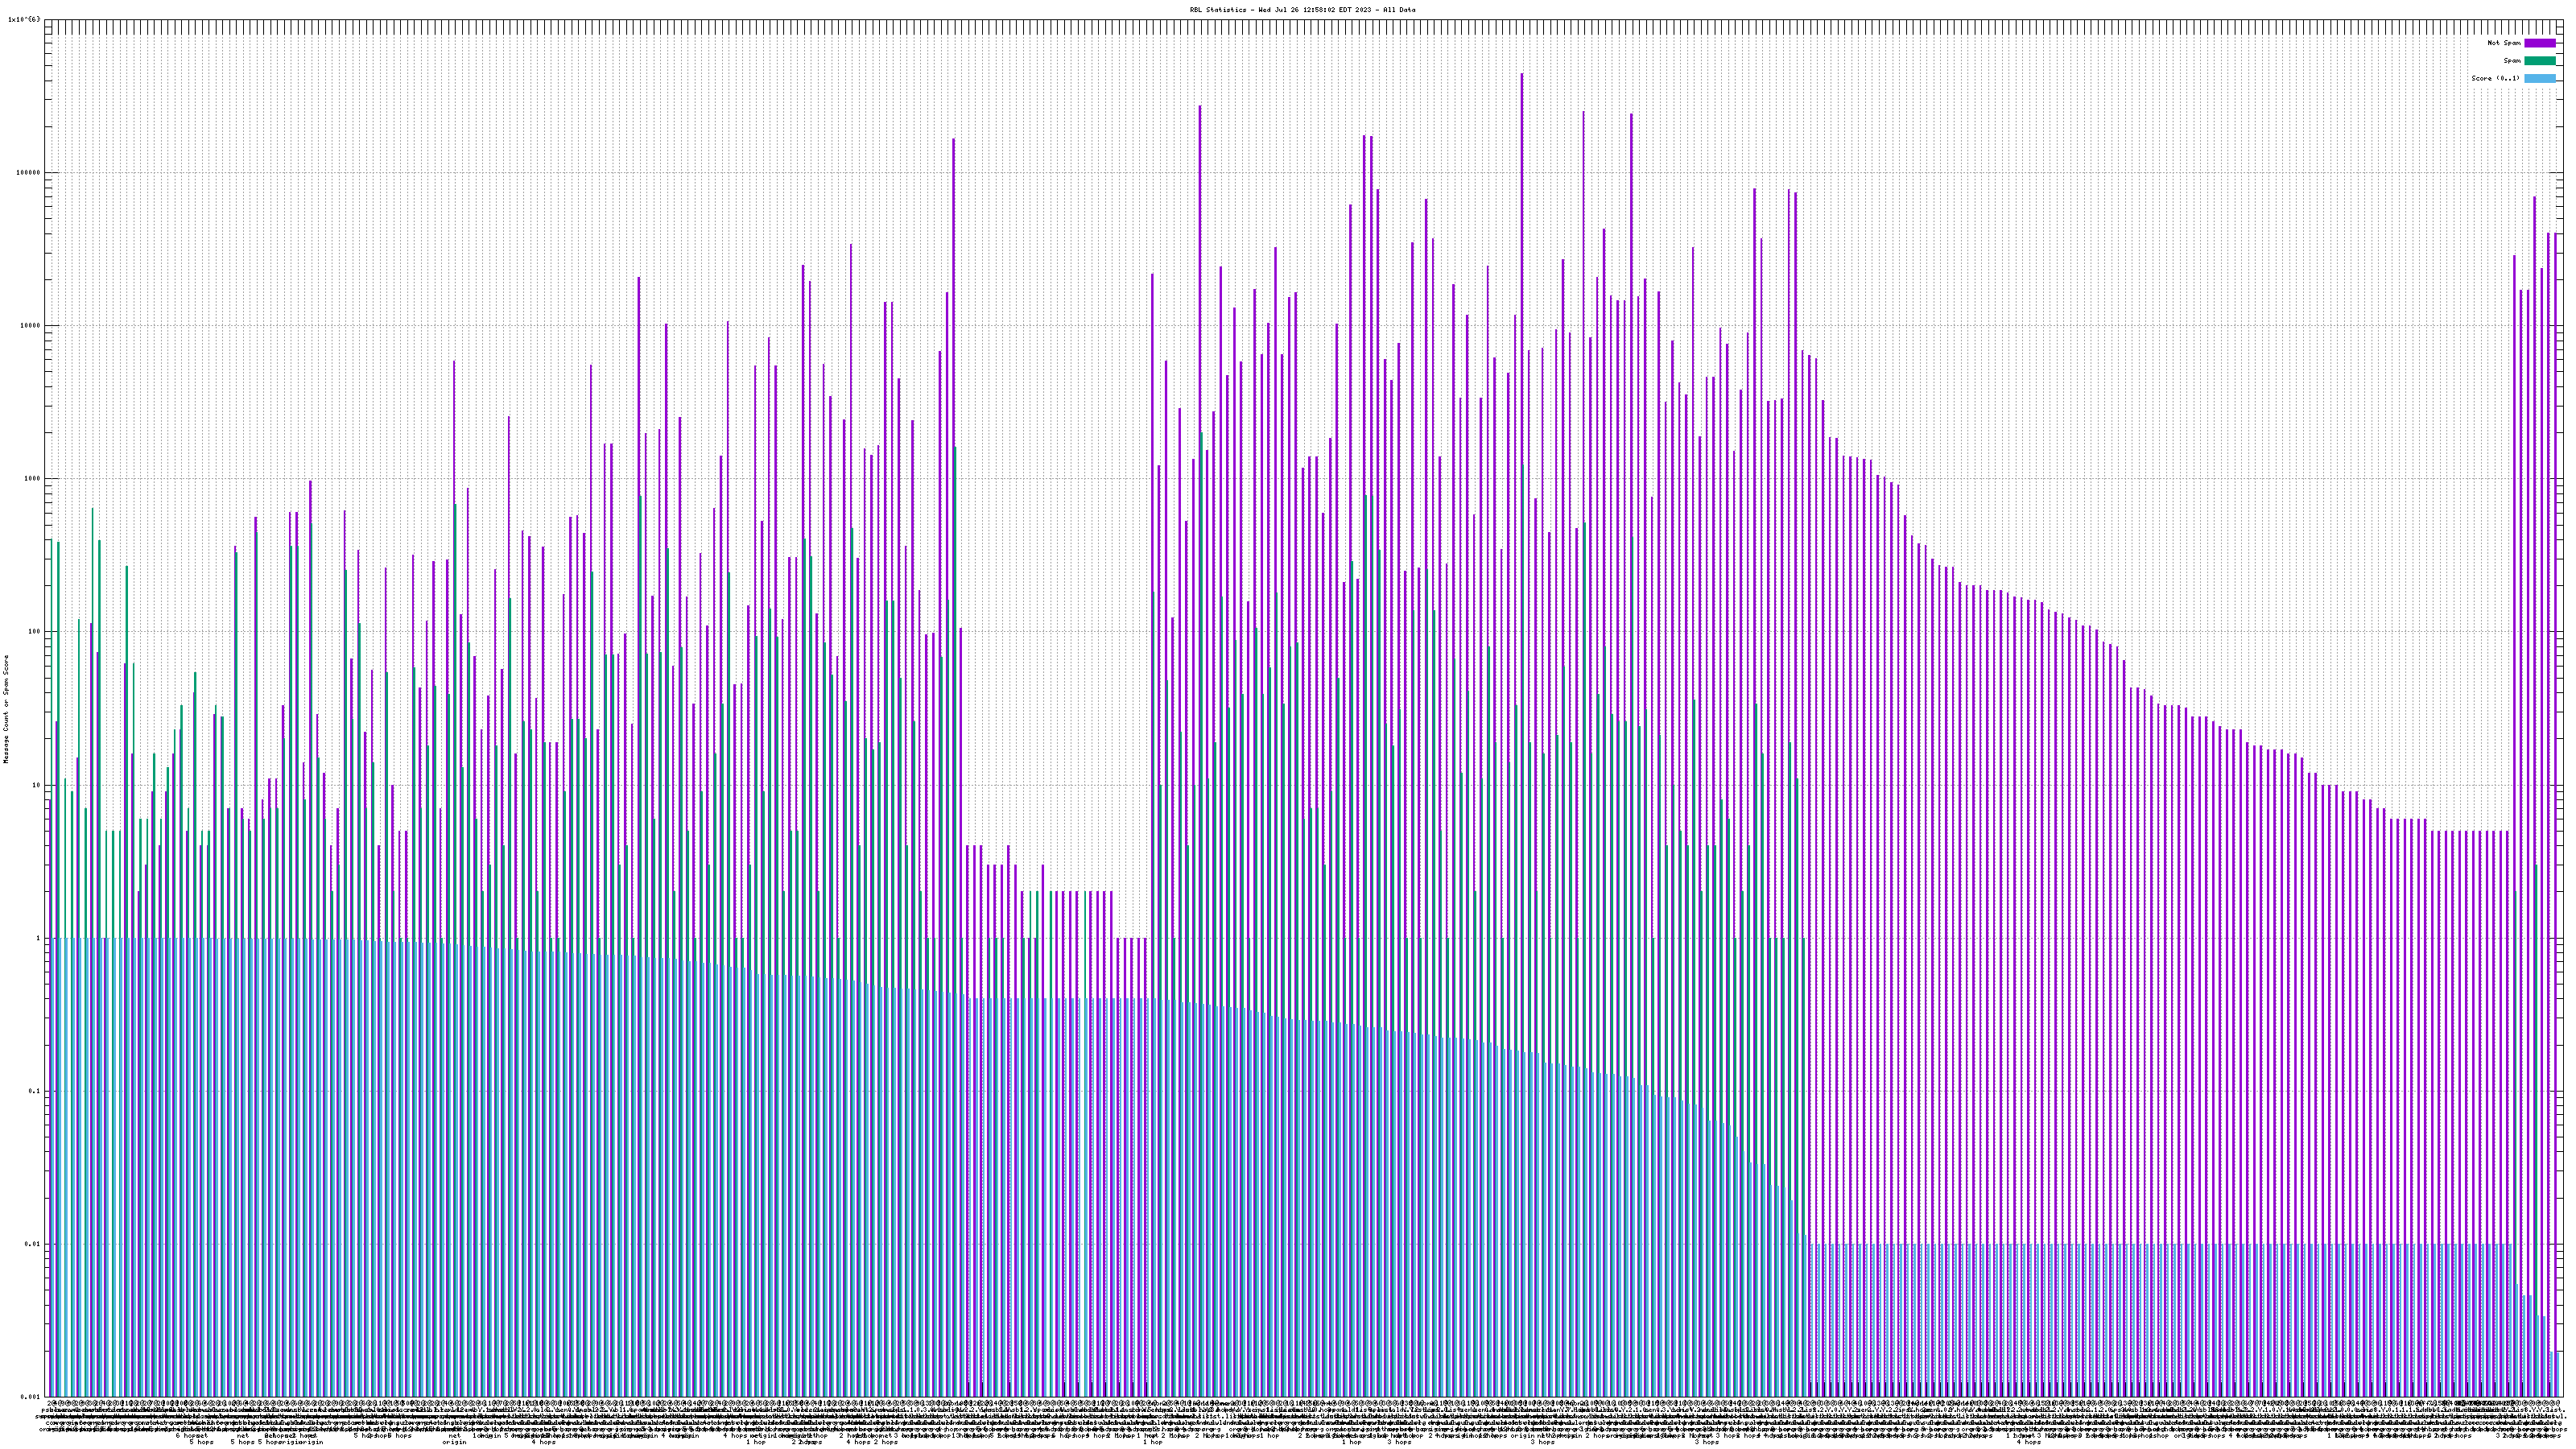Click the 1x10^(6) y-axis label
Viewport: 2576px width, 1449px height.
(24, 19)
